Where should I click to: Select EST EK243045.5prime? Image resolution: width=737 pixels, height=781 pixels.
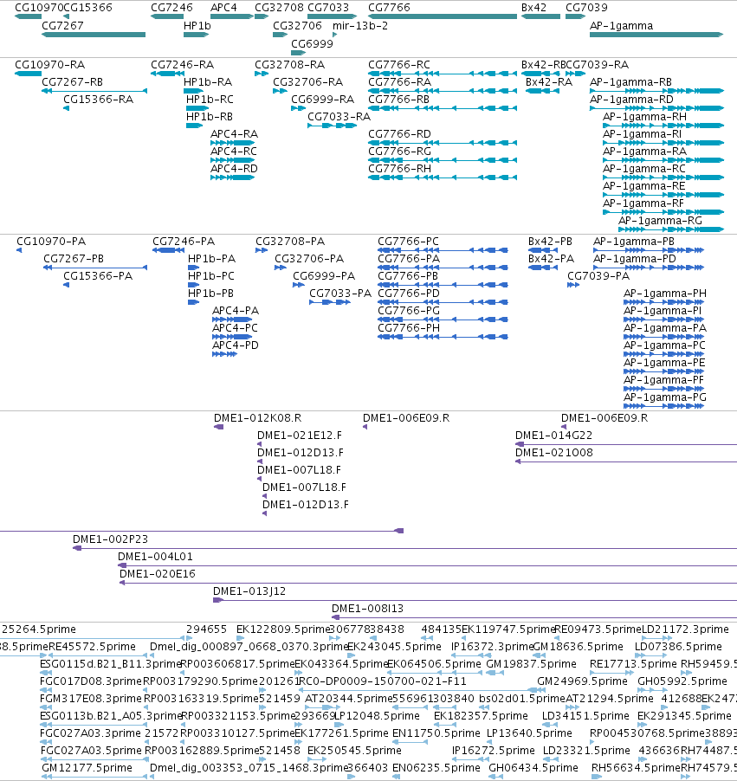click(x=394, y=647)
